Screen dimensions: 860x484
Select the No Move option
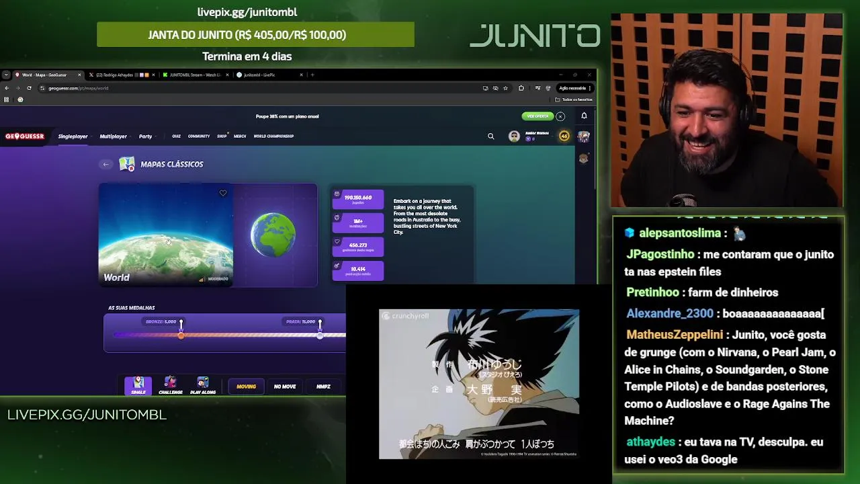tap(285, 387)
